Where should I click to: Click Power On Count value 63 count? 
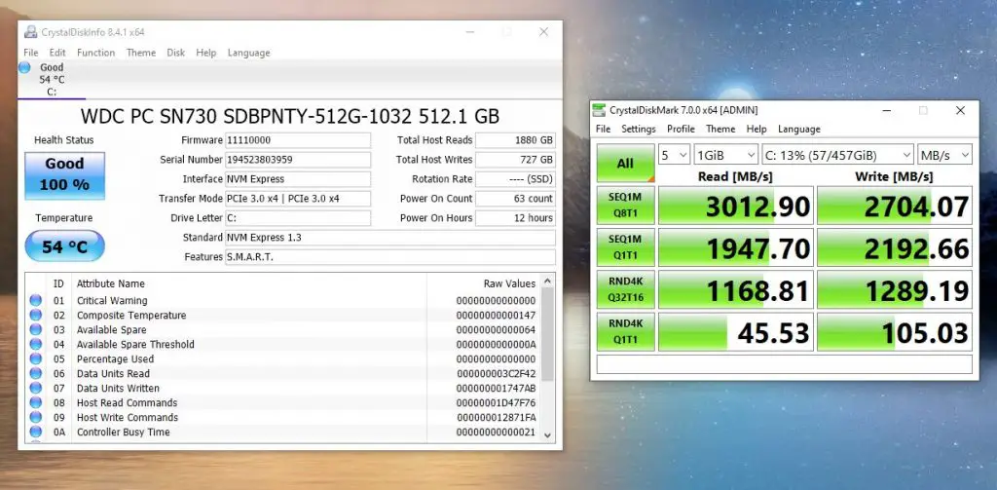tap(515, 199)
